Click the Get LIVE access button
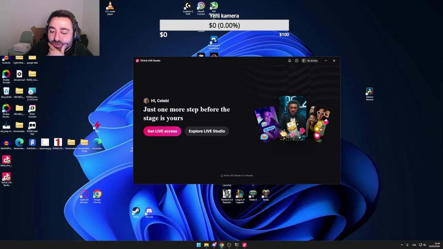The image size is (443, 249). tap(162, 131)
